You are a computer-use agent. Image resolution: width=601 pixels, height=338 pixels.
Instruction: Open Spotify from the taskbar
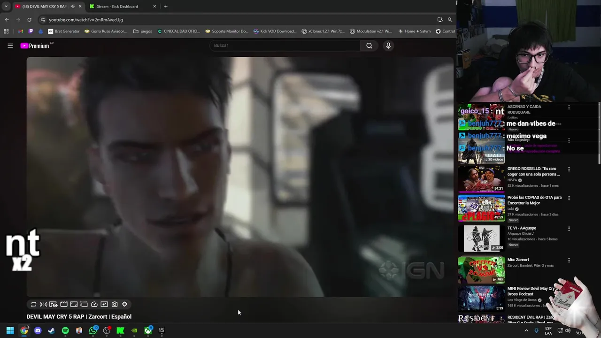pyautogui.click(x=65, y=330)
